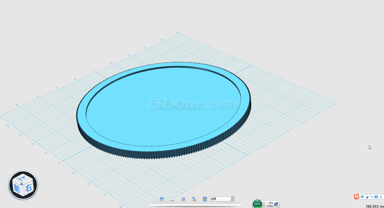The width and height of the screenshot is (384, 208).
Task: Open the display mode solid box icon
Action: pos(183,198)
